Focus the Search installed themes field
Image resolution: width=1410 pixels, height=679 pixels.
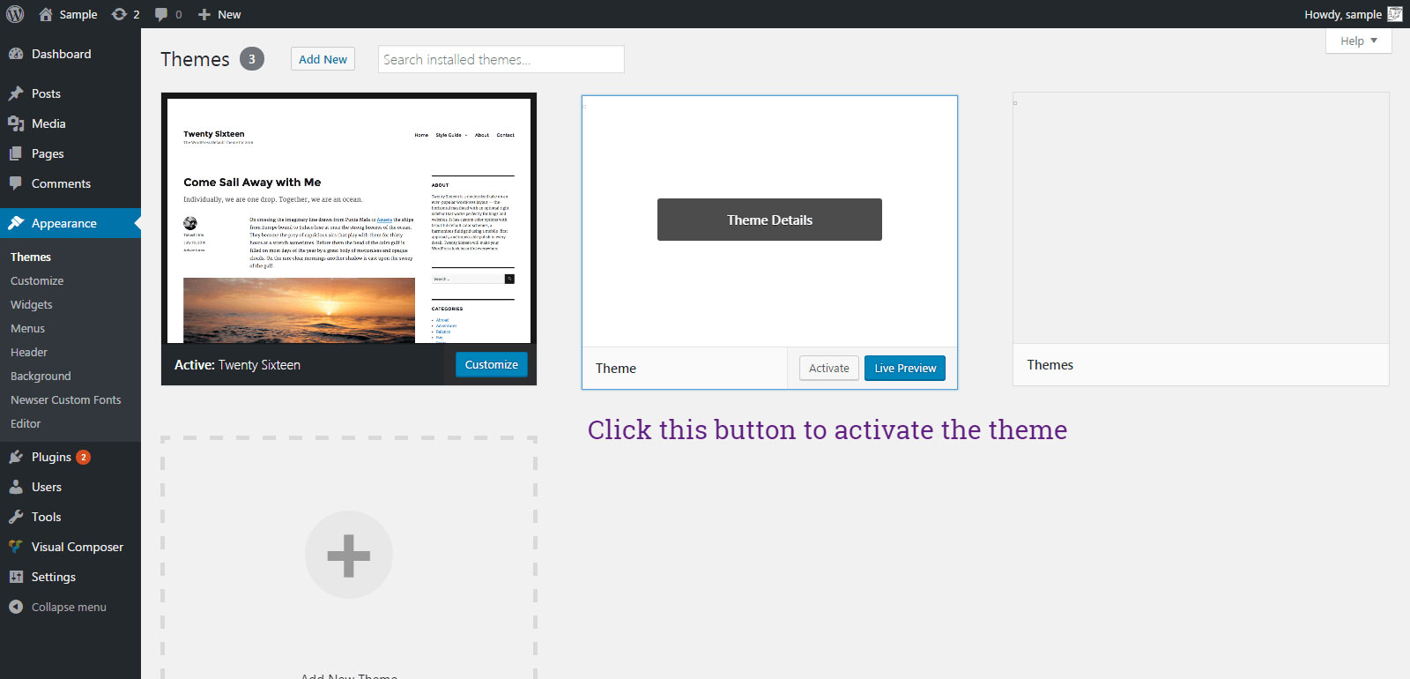point(501,59)
